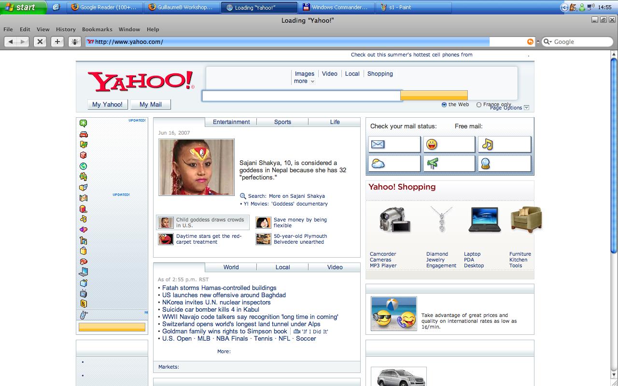
Task: Click the red car Autos icon in sidebar
Action: [x=84, y=134]
